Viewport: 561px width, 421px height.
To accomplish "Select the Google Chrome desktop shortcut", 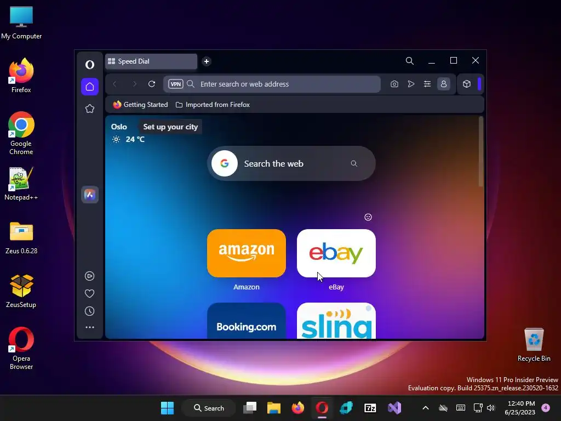I will pos(21,133).
